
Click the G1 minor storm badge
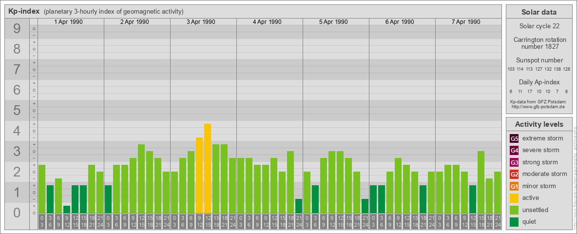coord(514,186)
